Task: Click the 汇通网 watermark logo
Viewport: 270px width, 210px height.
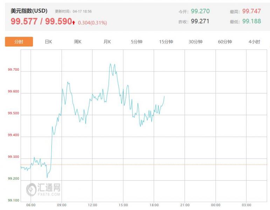Action: [43, 189]
